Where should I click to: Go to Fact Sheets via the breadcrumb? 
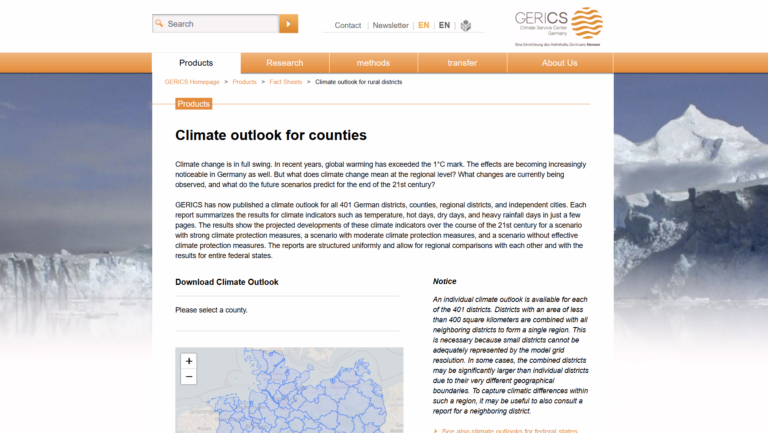coord(286,82)
